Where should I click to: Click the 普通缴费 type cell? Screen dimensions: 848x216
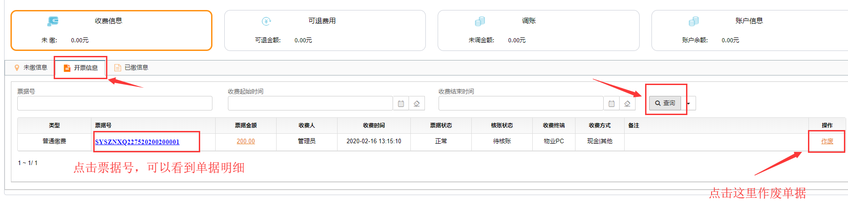point(54,141)
